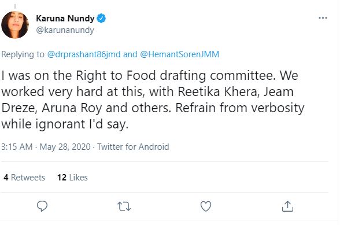
Task: Click the 'Replying to' label
Action: [23, 54]
